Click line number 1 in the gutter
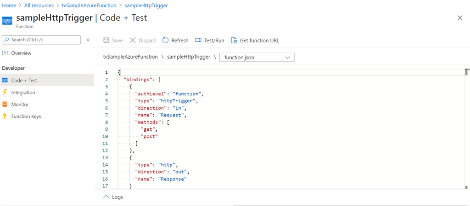The height and width of the screenshot is (206, 470). [x=106, y=72]
